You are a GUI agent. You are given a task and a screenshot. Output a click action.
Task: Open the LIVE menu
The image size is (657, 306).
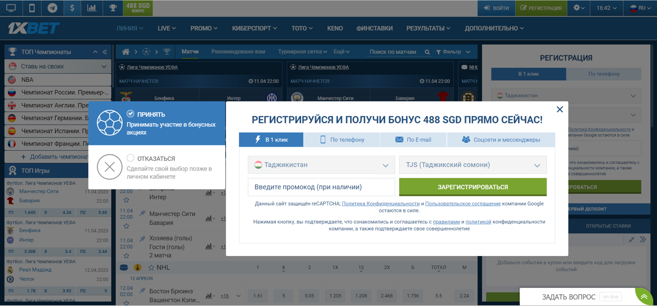167,28
